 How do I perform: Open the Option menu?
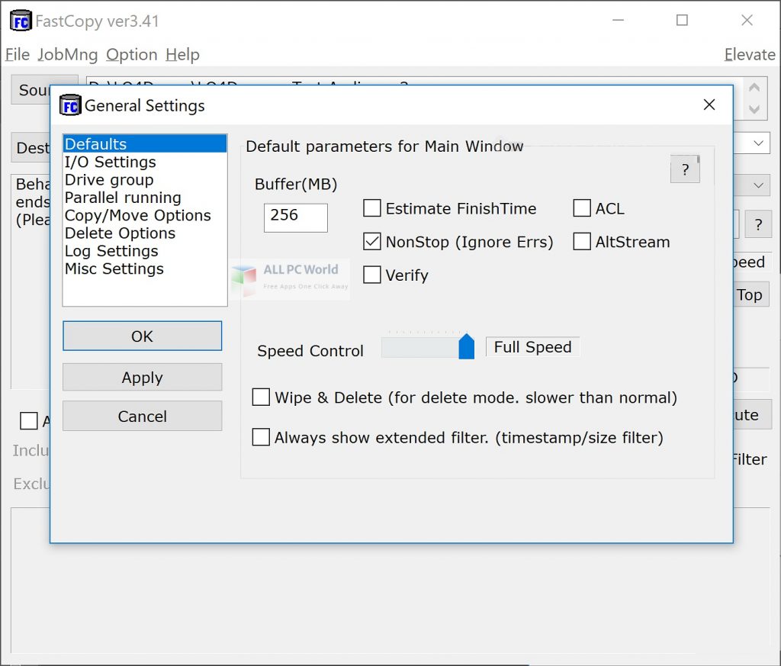[x=131, y=54]
